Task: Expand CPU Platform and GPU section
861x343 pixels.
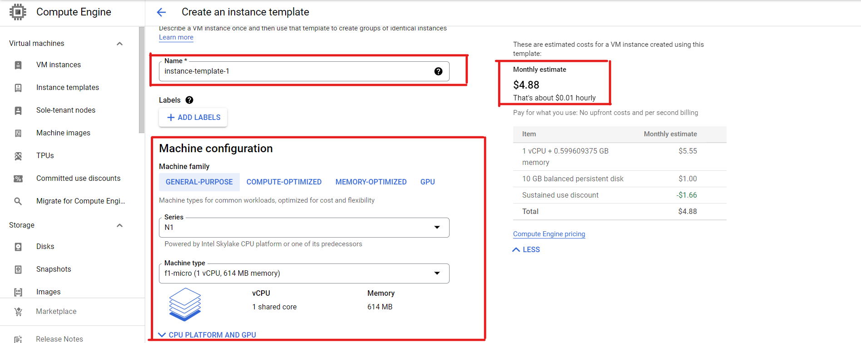Action: pos(207,335)
